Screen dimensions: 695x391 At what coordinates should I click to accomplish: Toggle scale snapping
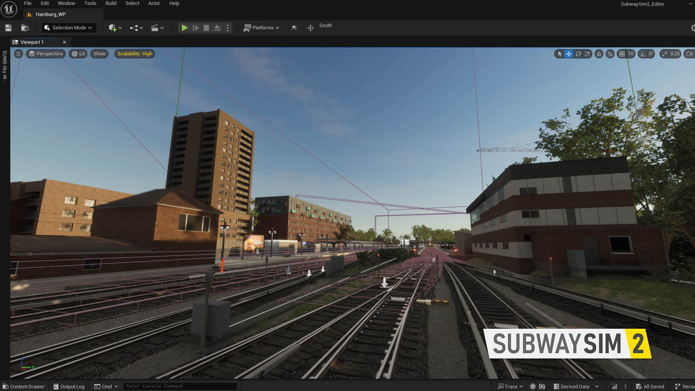point(665,54)
